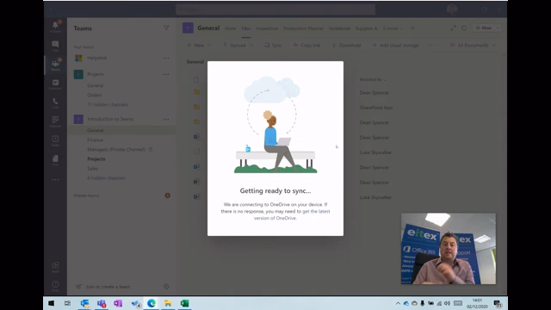Screen dimensions: 551x310
Task: Click the Download button
Action: (x=346, y=46)
